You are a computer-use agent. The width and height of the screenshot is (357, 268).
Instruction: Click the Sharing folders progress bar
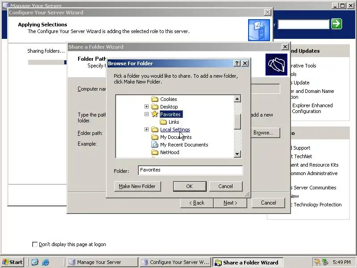(x=47, y=62)
